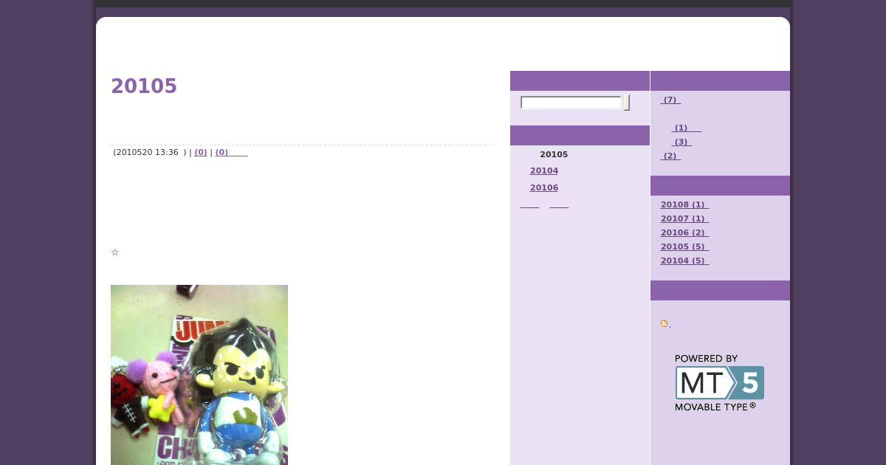Screen dimensions: 886x465
Task: Open the 20104 entry link under search
Action: pos(544,170)
